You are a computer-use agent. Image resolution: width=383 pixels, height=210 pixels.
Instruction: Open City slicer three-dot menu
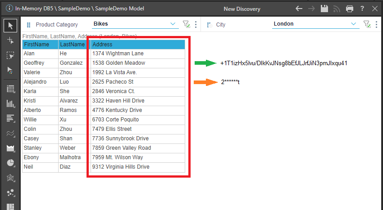click(376, 24)
